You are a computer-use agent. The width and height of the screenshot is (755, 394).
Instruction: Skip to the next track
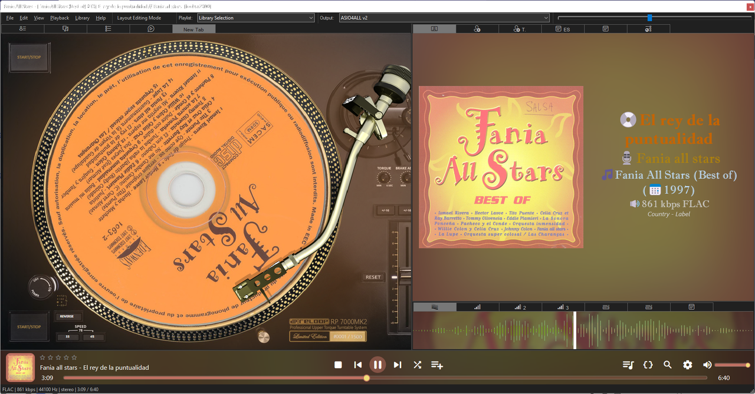398,365
